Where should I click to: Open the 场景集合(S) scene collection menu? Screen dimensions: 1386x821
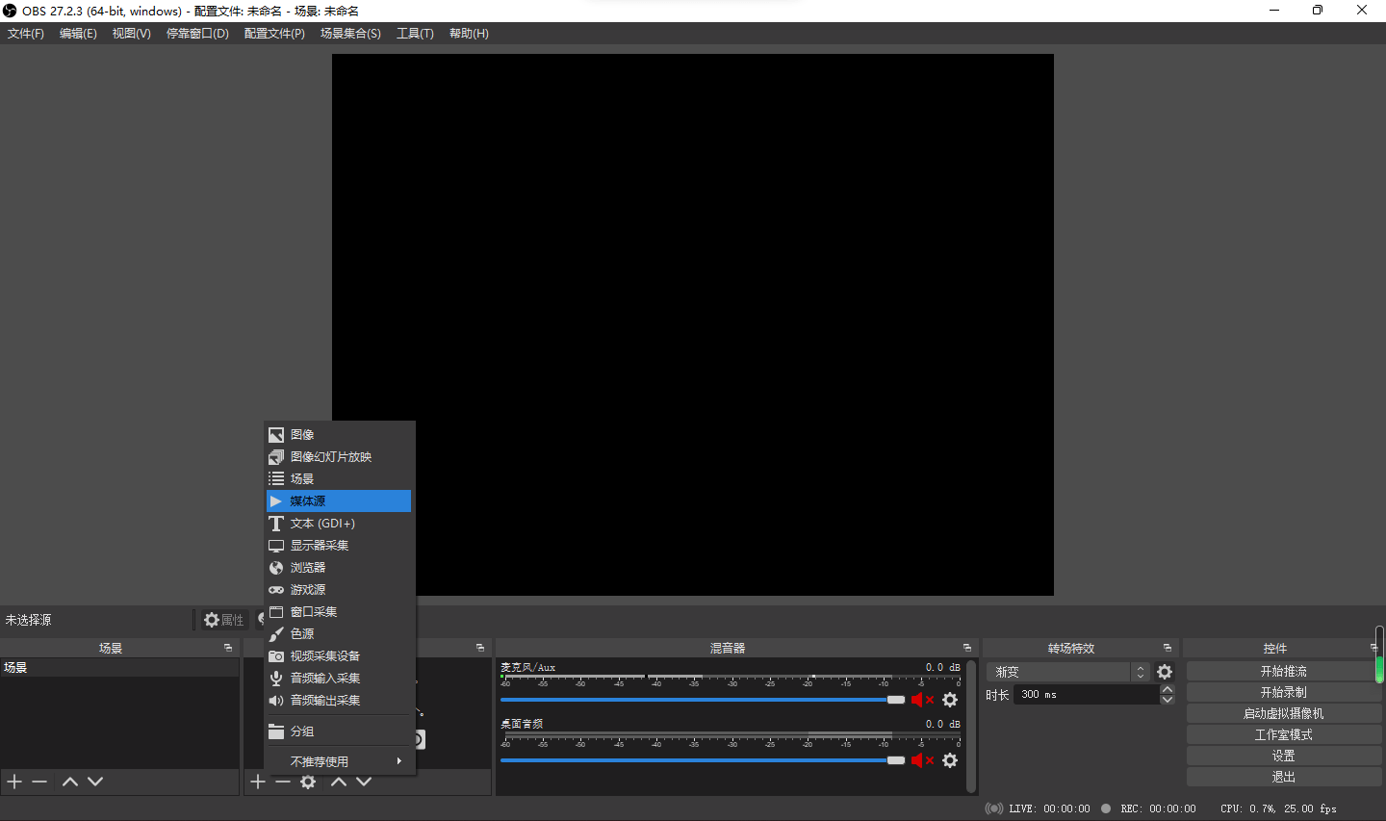point(350,34)
